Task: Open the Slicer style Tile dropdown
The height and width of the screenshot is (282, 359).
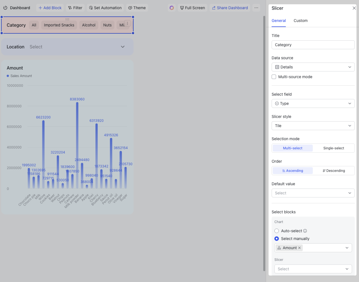Action: click(x=313, y=126)
